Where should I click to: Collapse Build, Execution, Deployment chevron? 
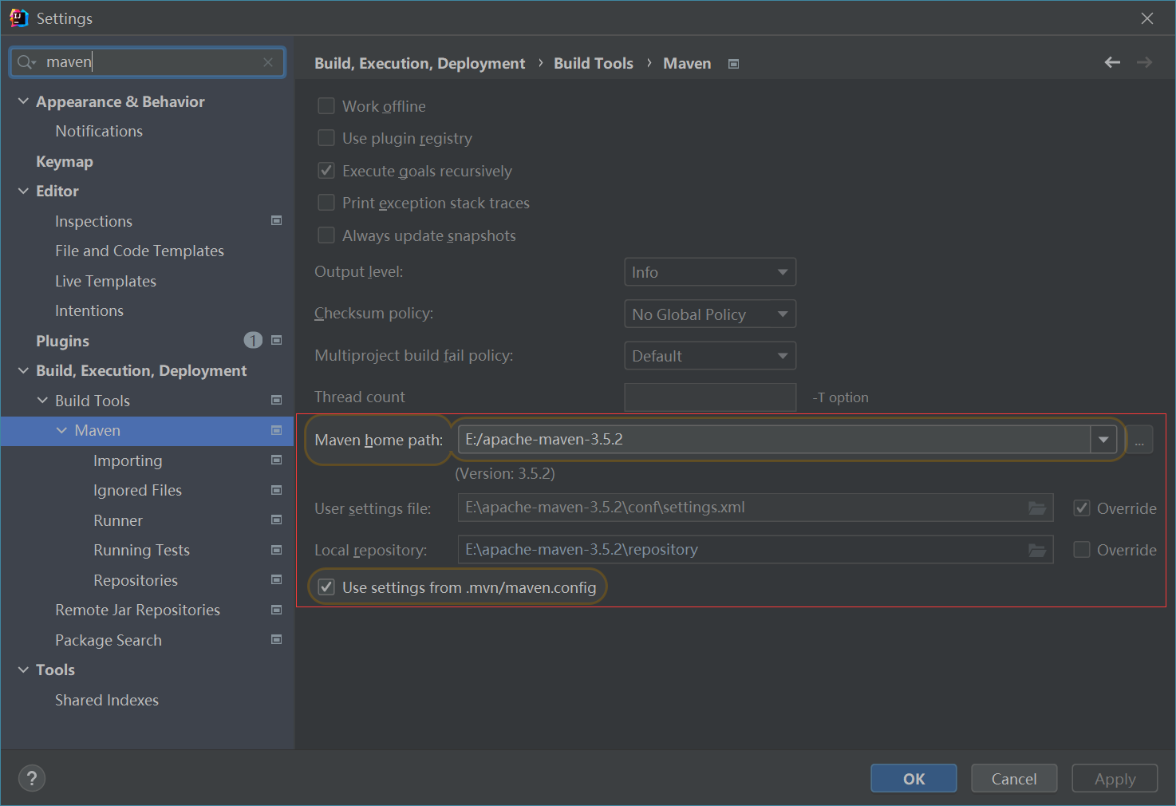pyautogui.click(x=23, y=370)
